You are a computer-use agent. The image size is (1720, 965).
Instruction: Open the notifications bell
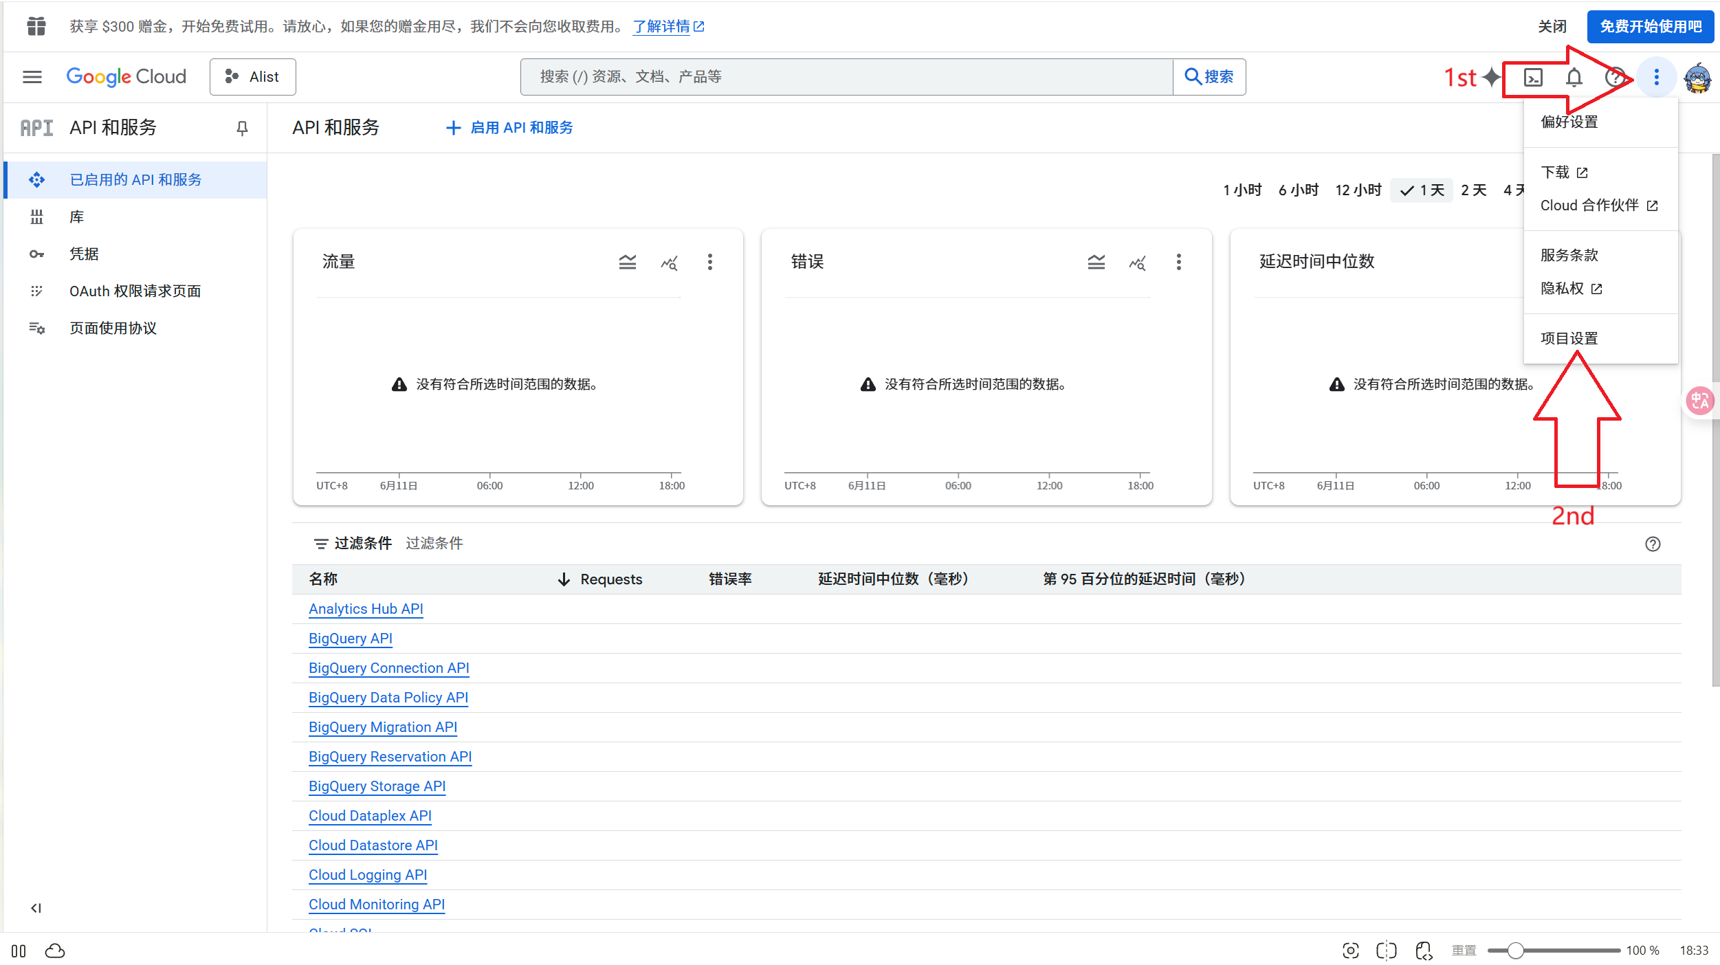1574,77
